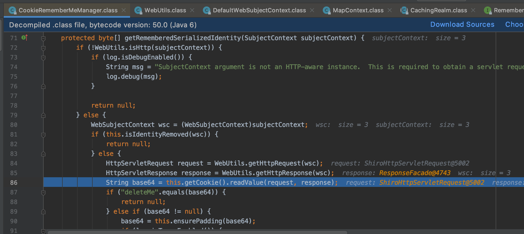Click the horizontal scrollbar at bottom
This screenshot has width=524, height=234.
[x=198, y=232]
